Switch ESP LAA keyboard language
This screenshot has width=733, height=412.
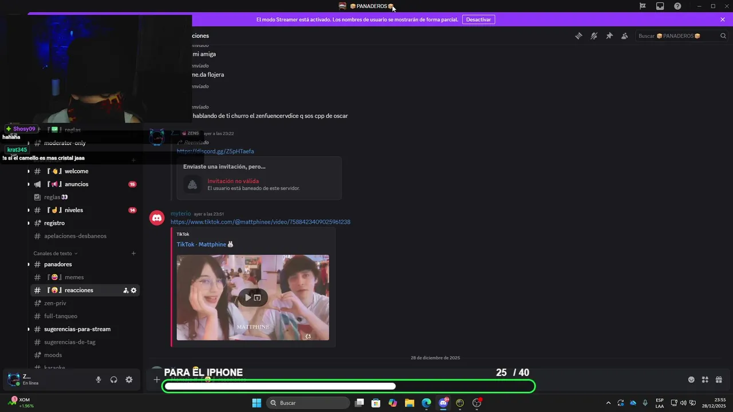coord(660,403)
